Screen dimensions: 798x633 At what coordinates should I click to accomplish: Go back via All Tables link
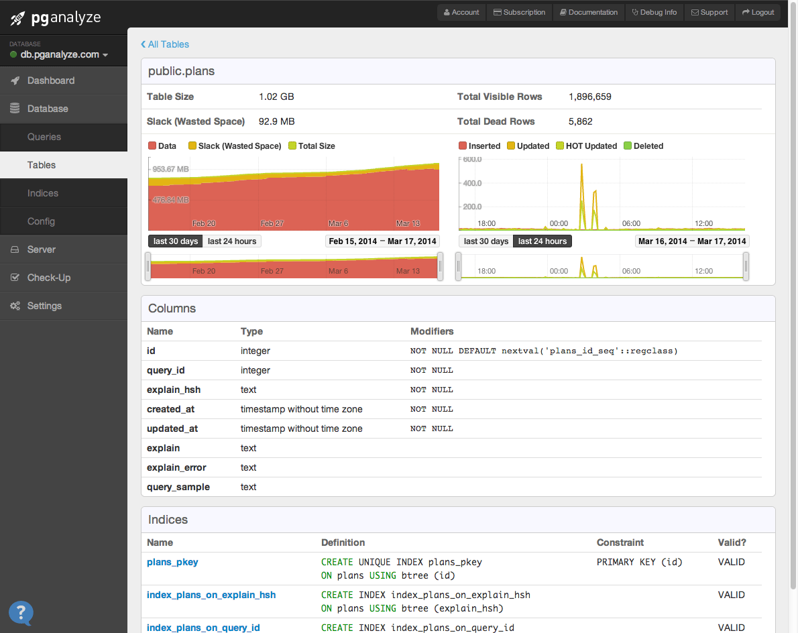165,44
